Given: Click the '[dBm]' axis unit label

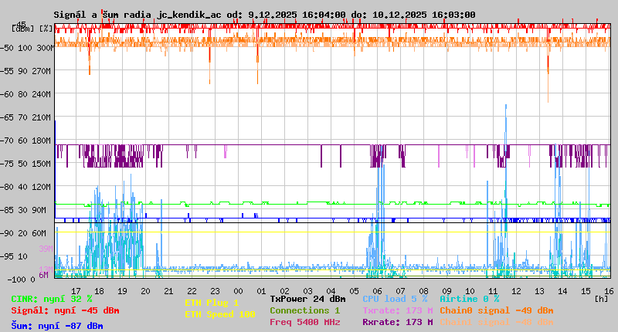Looking at the screenshot, I should click(23, 29).
